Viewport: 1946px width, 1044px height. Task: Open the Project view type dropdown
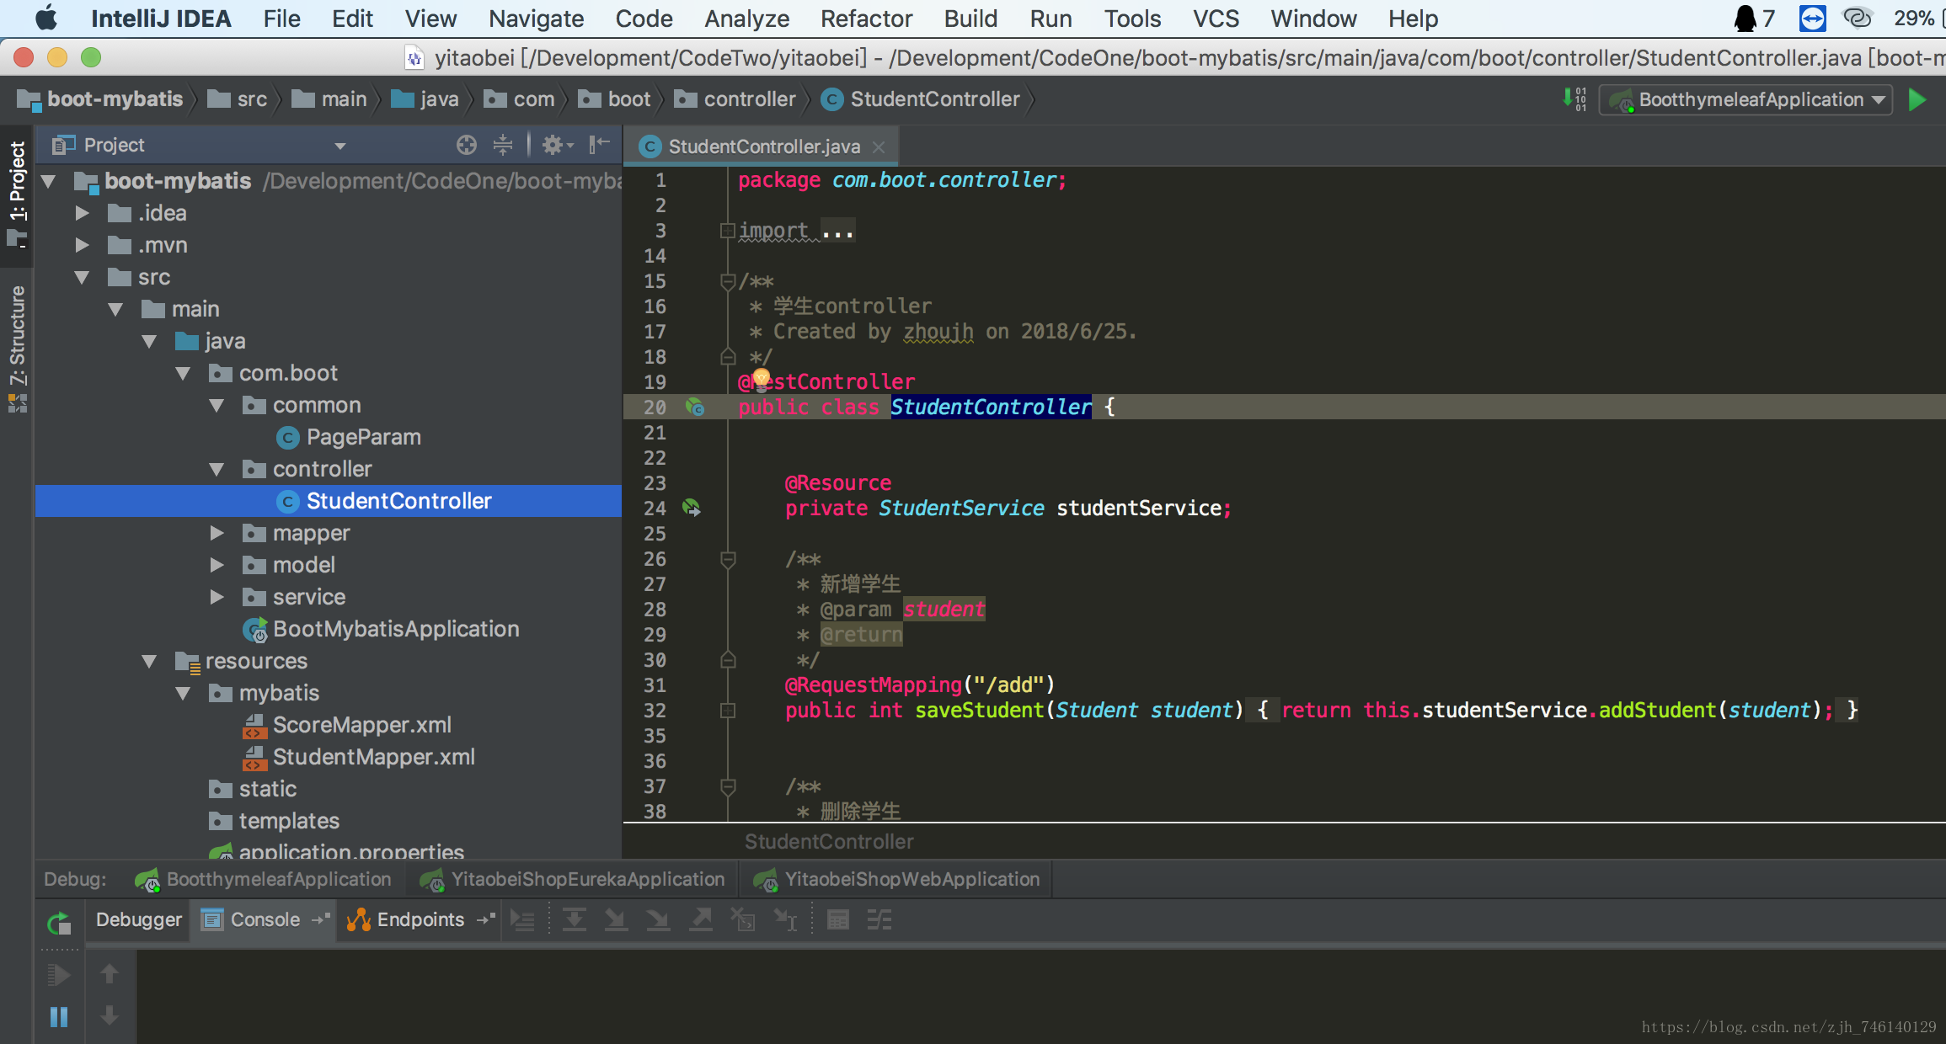(340, 146)
